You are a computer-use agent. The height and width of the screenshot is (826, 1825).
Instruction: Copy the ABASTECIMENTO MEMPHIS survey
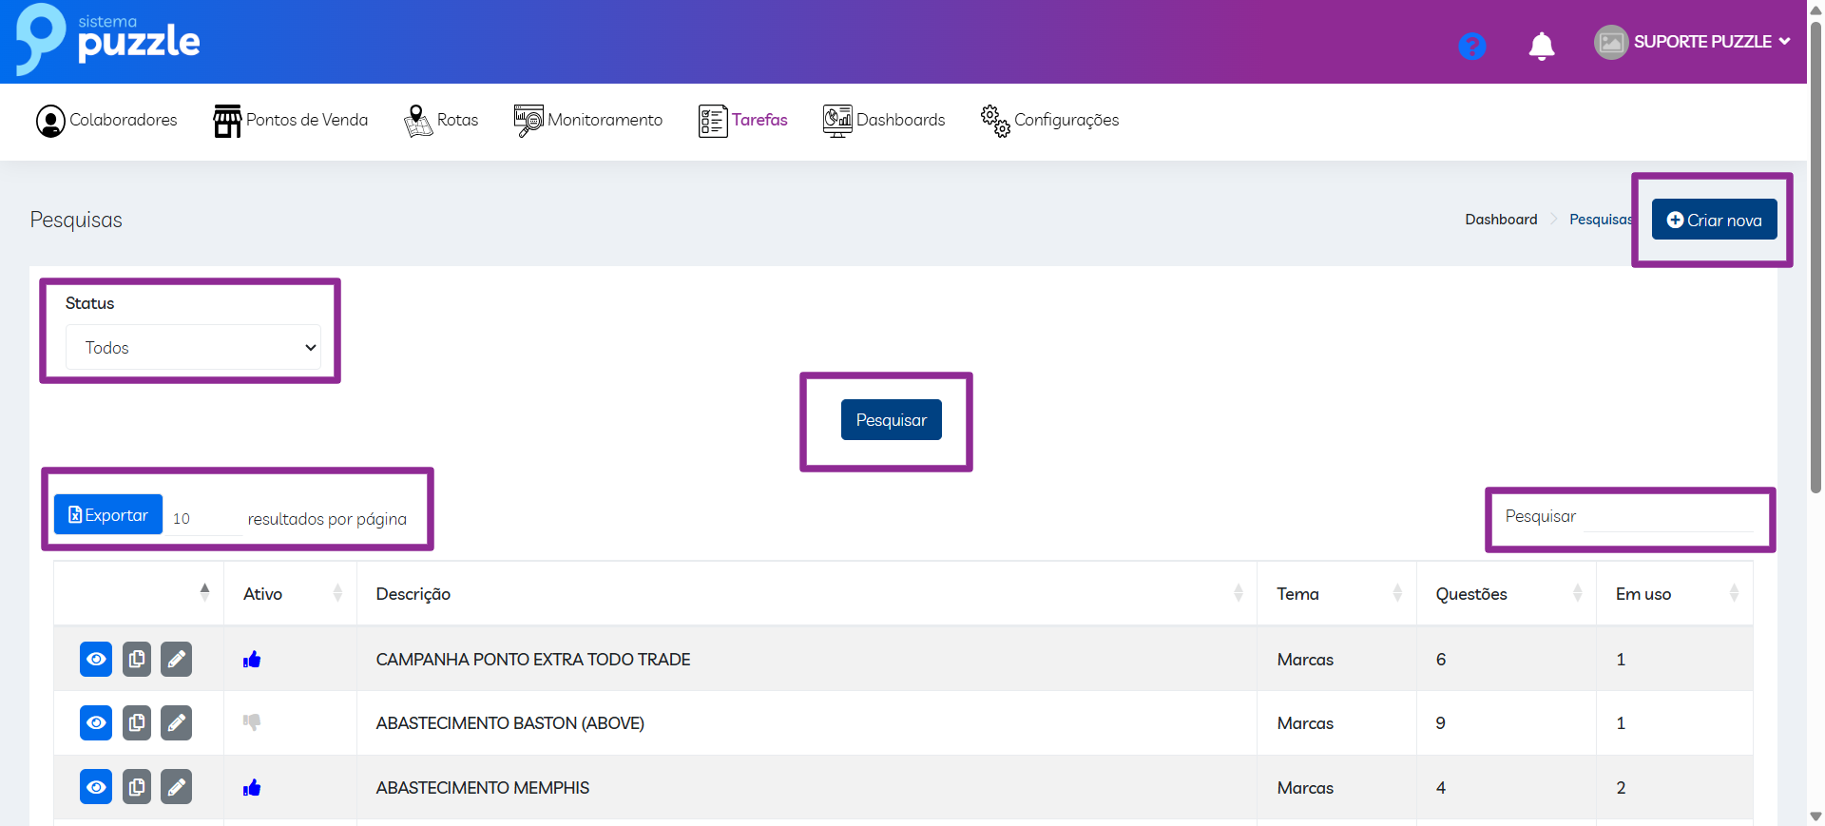point(137,787)
